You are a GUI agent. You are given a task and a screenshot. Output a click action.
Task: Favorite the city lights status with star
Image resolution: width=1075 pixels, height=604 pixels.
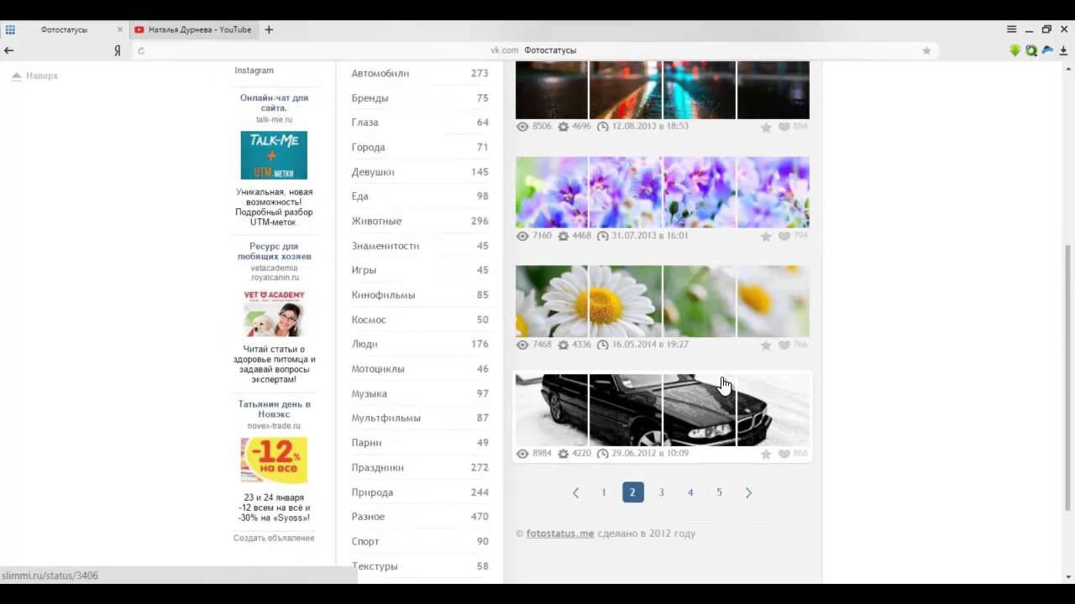pos(766,128)
